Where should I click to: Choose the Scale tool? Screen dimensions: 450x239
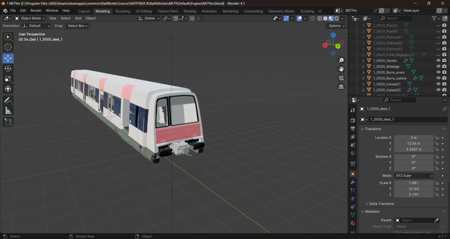[8, 79]
